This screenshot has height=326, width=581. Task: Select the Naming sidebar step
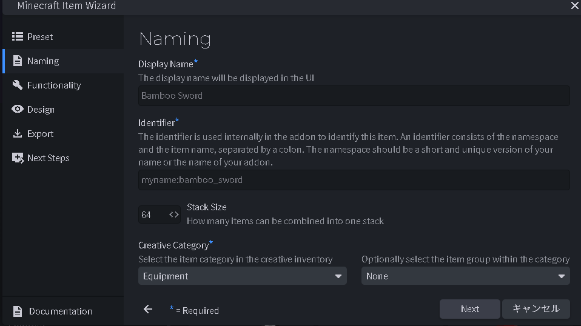coord(63,61)
